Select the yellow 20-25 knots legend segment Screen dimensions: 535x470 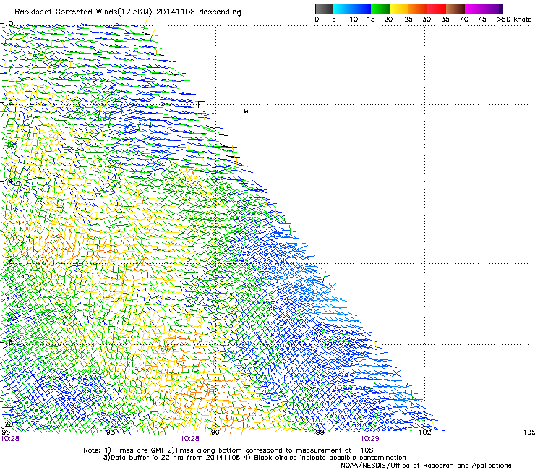(399, 9)
